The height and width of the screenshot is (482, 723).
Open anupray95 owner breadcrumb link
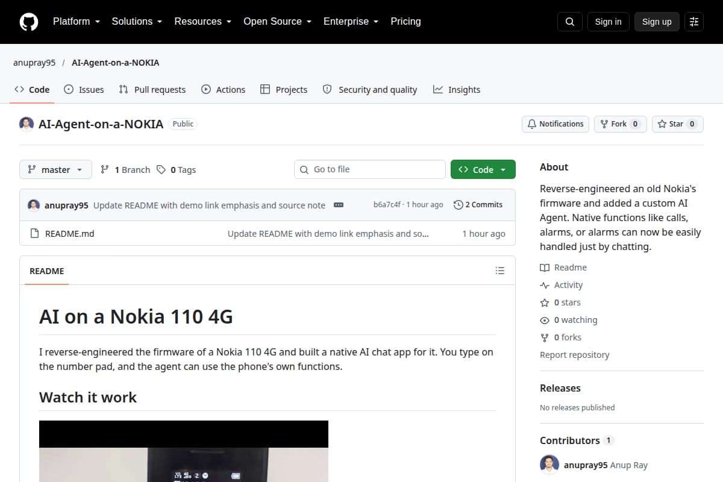pos(34,63)
